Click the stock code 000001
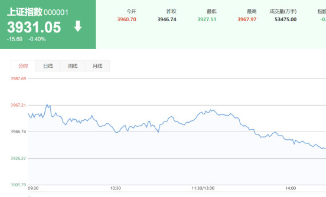Screen dimensions: 326x197 tap(56, 13)
